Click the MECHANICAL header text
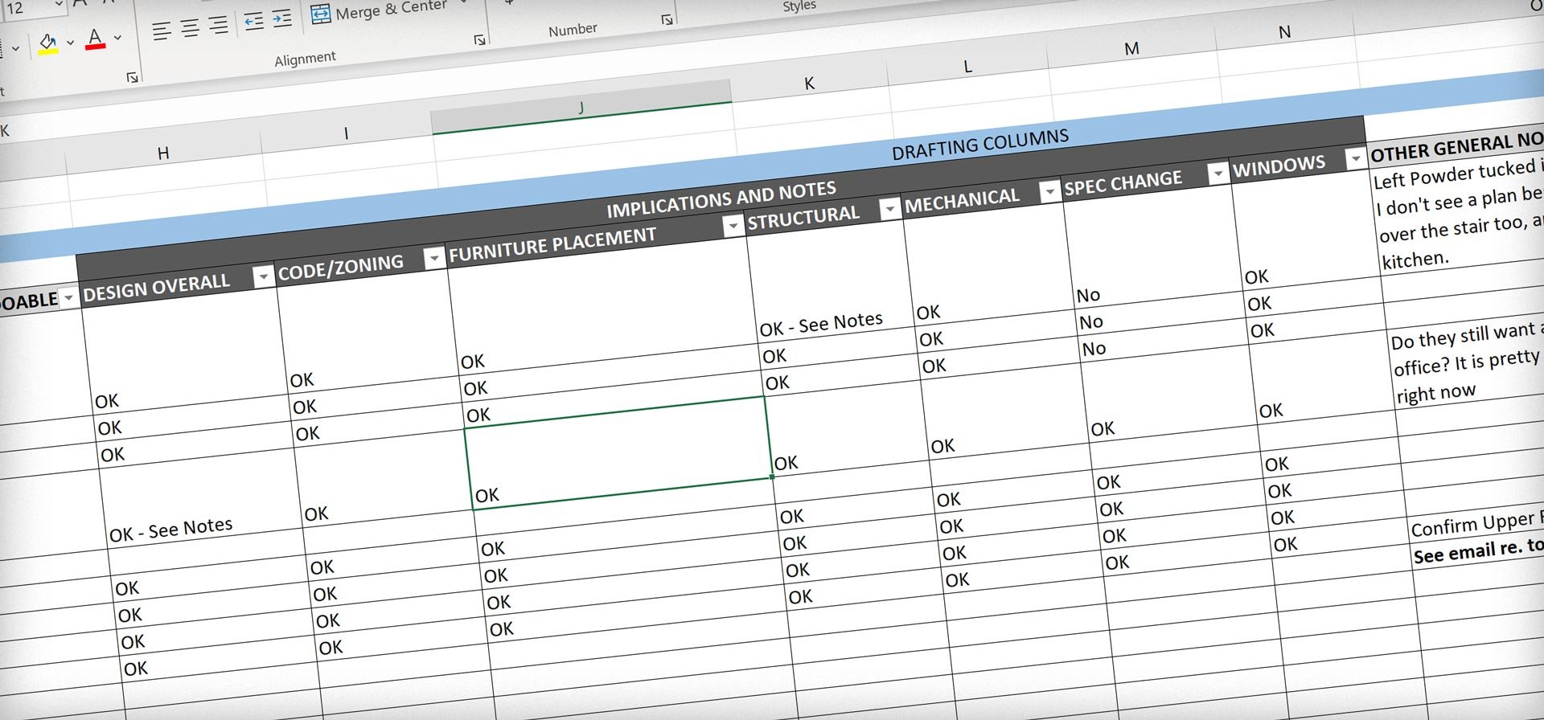 point(962,200)
